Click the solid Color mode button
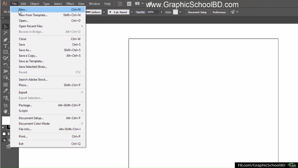The width and height of the screenshot is (298, 168). tap(4, 134)
